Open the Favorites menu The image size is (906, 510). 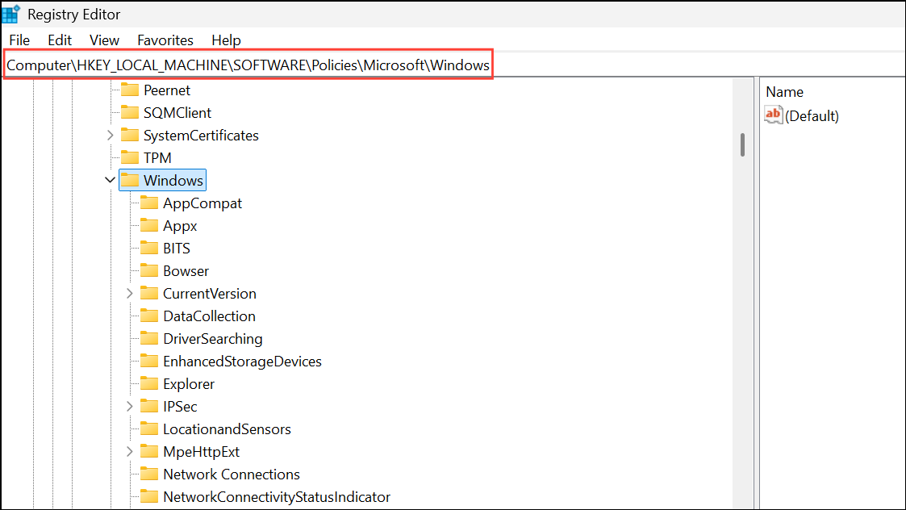[165, 40]
